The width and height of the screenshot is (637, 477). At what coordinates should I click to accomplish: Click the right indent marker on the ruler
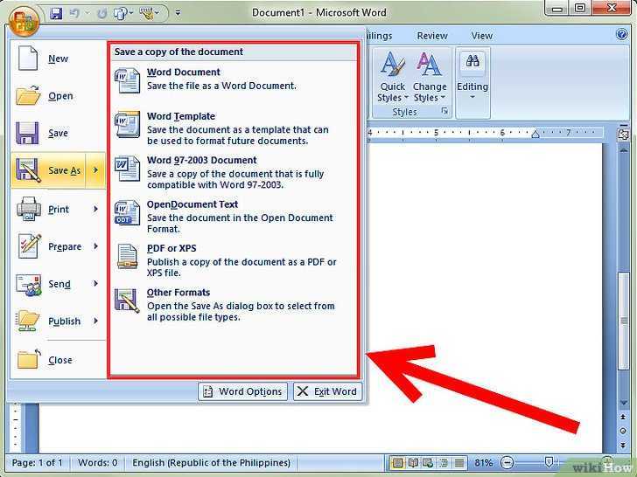tap(535, 134)
